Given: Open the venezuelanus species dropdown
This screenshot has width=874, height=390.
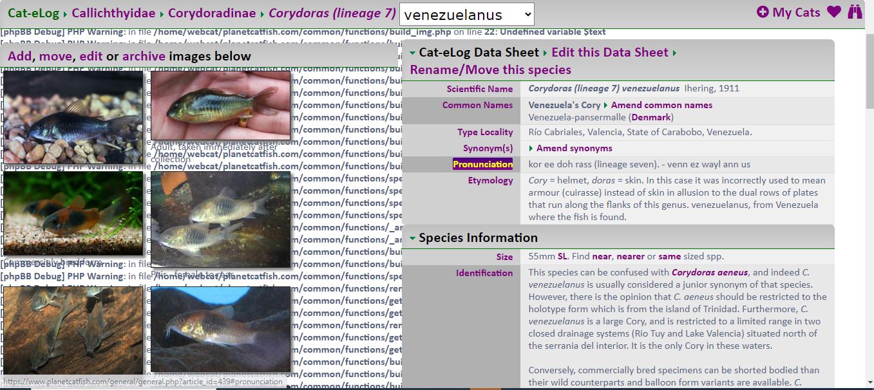Looking at the screenshot, I should [467, 14].
